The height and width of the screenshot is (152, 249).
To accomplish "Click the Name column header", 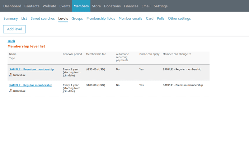I will pyautogui.click(x=13, y=54).
